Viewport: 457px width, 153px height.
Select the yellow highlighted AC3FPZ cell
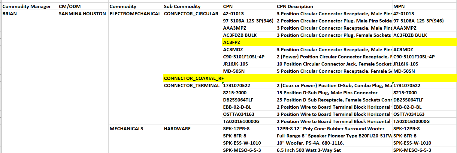click(232, 43)
